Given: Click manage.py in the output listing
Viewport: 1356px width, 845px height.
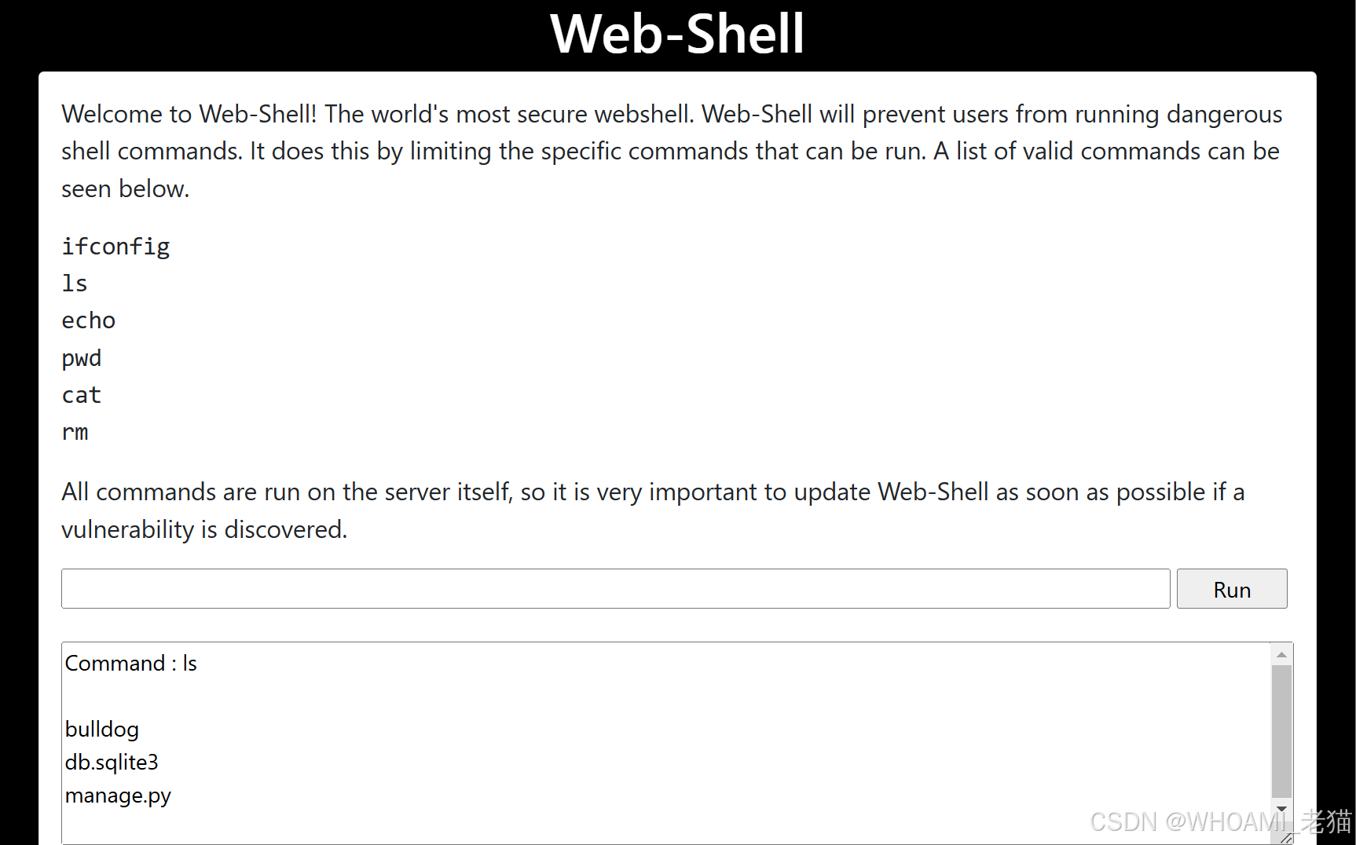Looking at the screenshot, I should [118, 796].
